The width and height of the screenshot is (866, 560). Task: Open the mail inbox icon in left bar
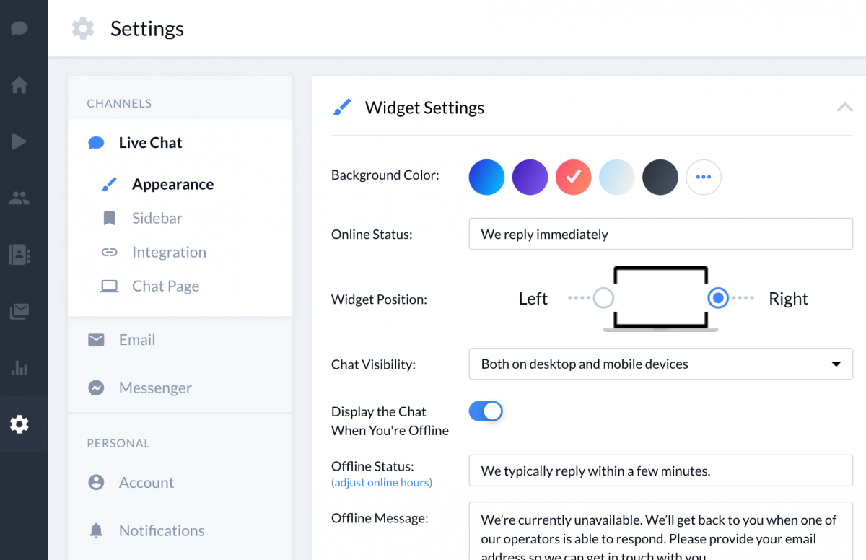[19, 312]
